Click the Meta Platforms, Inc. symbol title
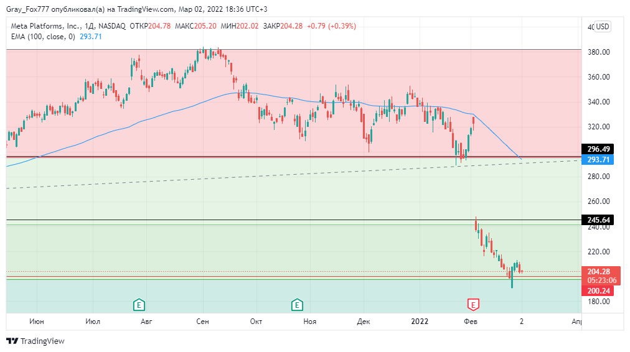The width and height of the screenshot is (630, 352). coord(45,26)
